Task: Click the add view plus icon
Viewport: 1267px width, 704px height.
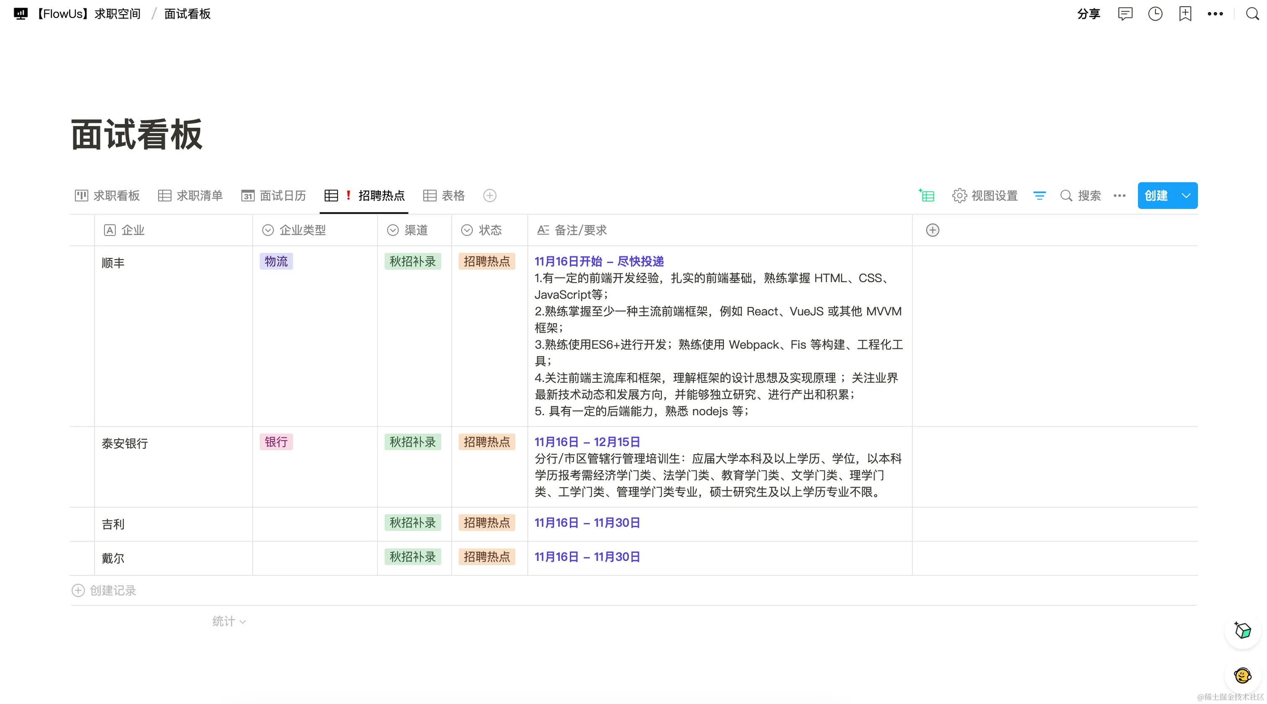Action: (489, 196)
